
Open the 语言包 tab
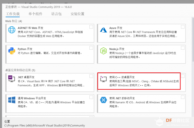(x=56, y=14)
